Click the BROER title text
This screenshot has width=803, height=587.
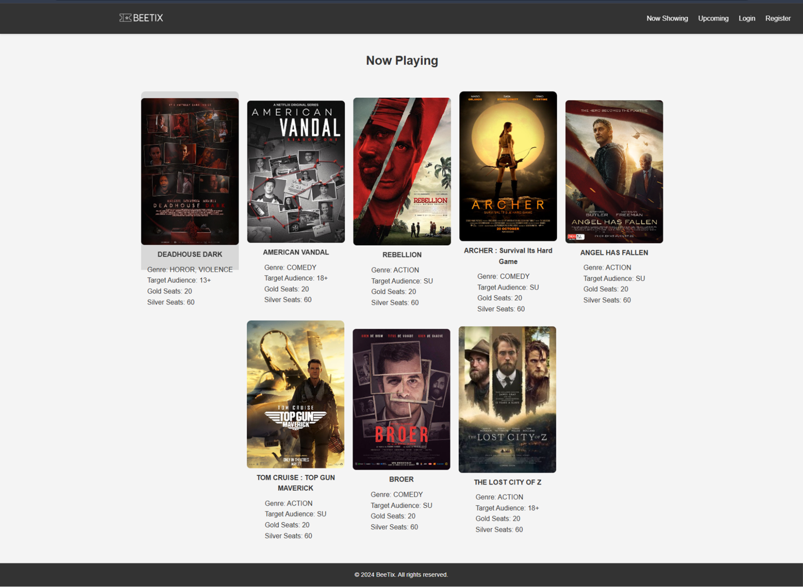tap(401, 480)
